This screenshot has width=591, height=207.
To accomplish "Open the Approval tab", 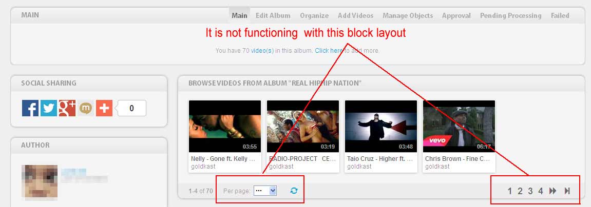I will pyautogui.click(x=456, y=15).
